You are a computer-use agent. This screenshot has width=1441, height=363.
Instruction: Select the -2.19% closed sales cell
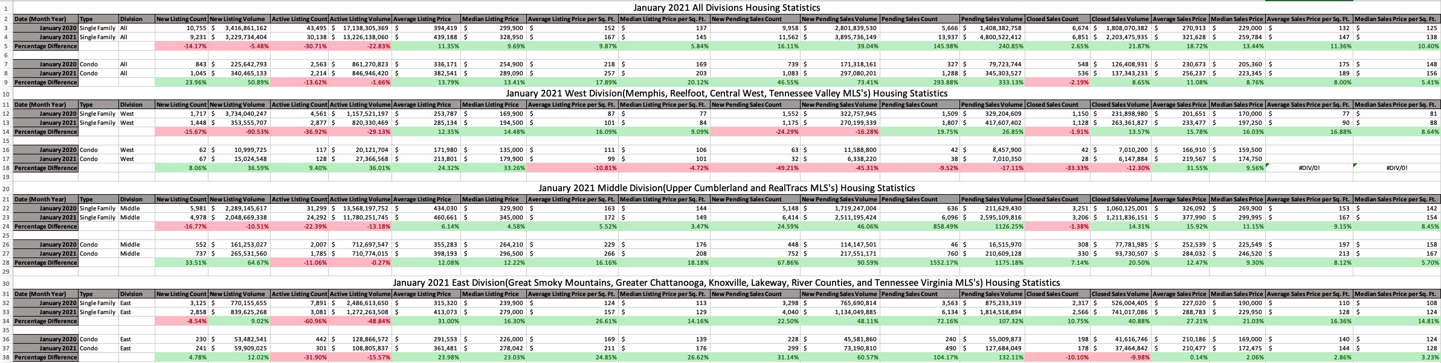point(1058,82)
